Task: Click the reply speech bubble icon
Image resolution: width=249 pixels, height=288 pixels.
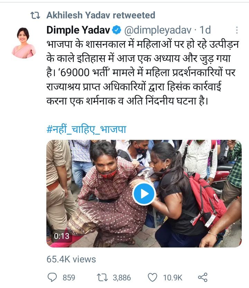Action: [x=52, y=277]
